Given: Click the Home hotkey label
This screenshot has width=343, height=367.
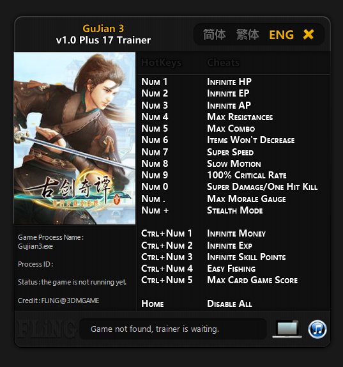Looking at the screenshot, I should (x=153, y=304).
